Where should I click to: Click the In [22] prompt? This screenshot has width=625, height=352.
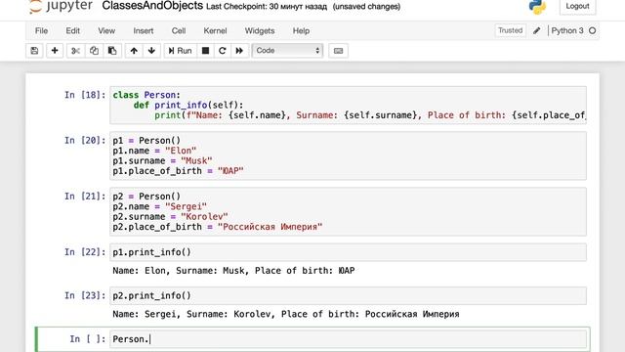coord(85,252)
